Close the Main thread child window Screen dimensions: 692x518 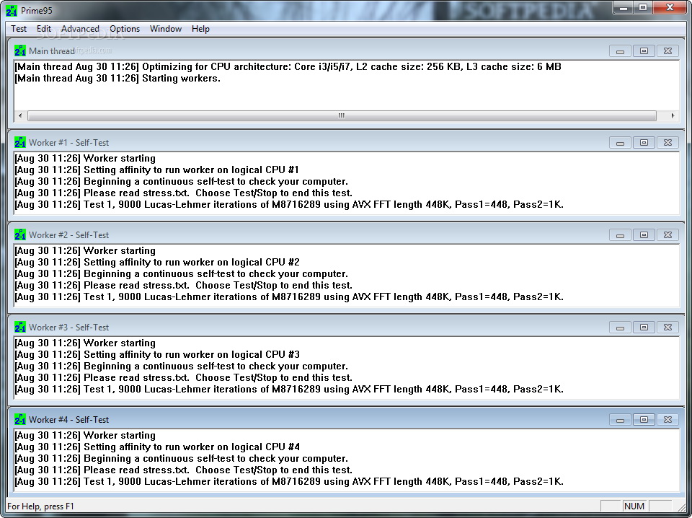click(667, 51)
